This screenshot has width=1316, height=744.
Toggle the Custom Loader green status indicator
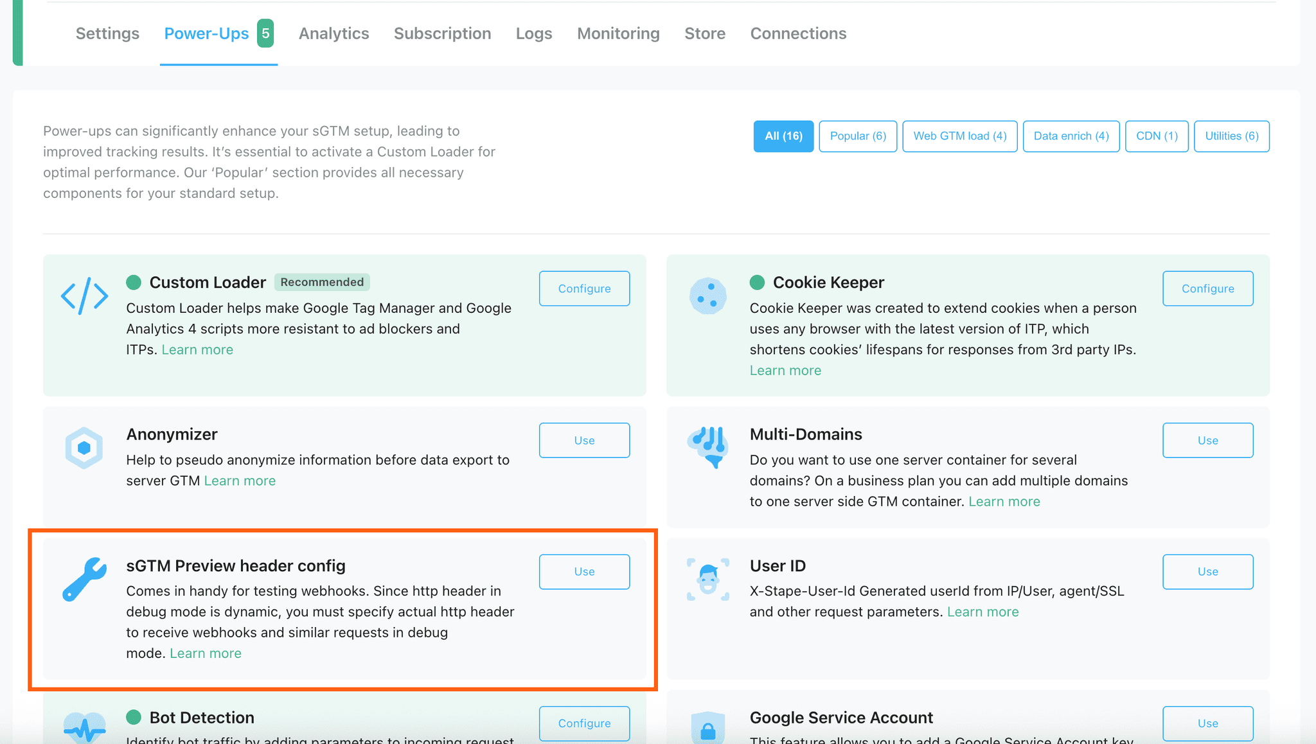coord(133,282)
